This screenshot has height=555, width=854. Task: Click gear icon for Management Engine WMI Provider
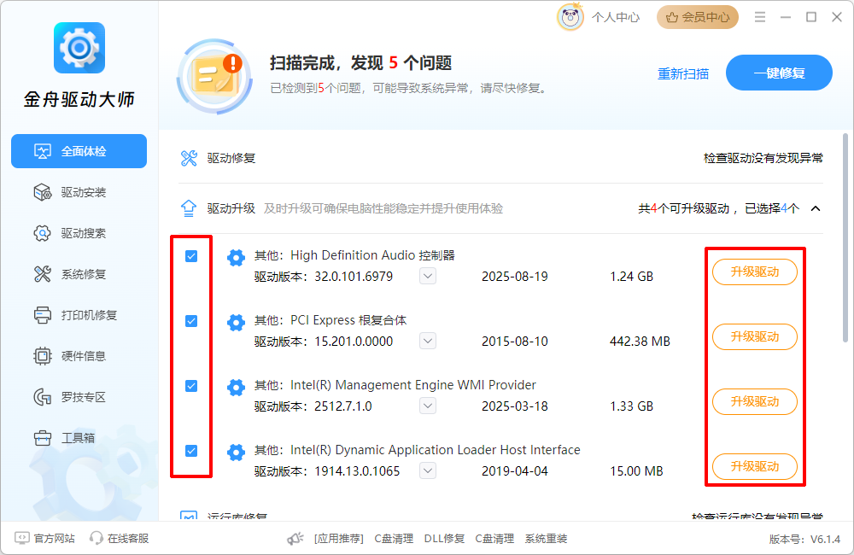(236, 388)
